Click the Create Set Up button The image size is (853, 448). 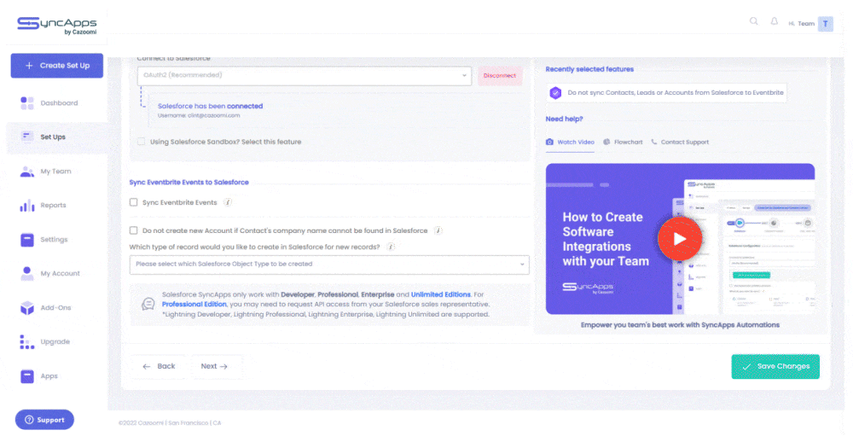click(57, 66)
